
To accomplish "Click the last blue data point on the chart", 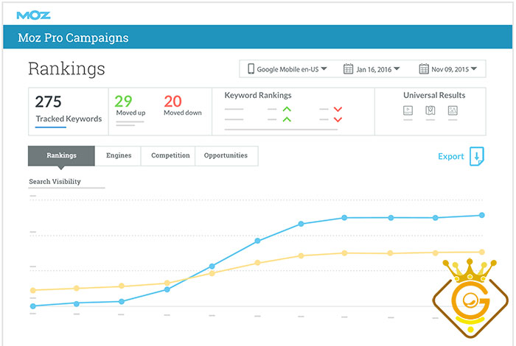I will [482, 215].
